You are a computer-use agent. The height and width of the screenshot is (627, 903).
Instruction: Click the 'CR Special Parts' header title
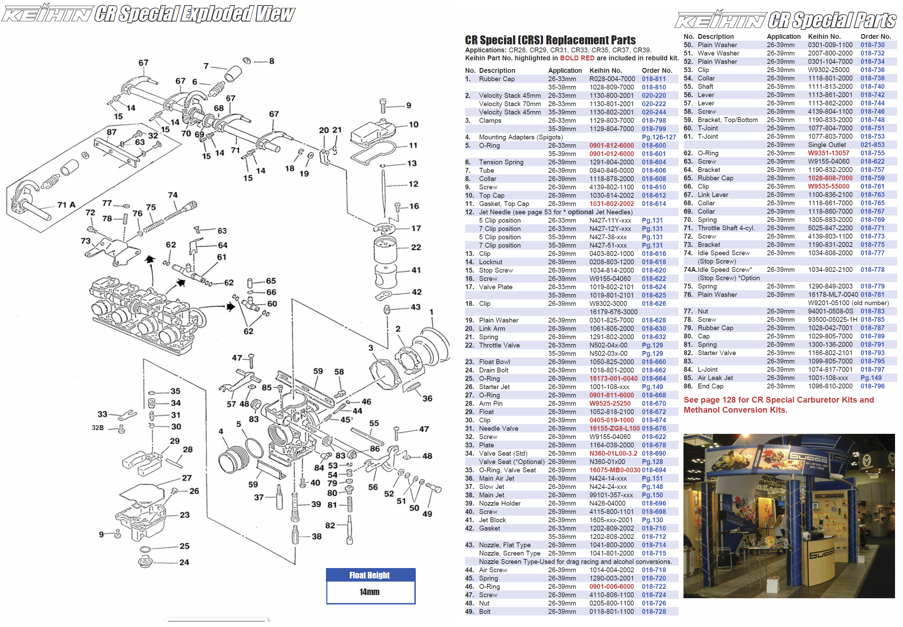[x=832, y=20]
